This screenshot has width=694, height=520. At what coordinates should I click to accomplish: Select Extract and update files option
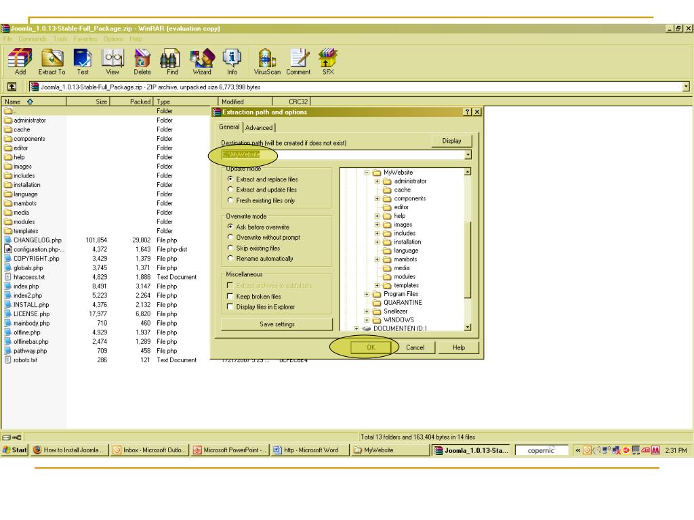pos(230,190)
